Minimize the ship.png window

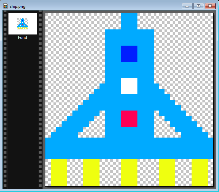point(187,6)
